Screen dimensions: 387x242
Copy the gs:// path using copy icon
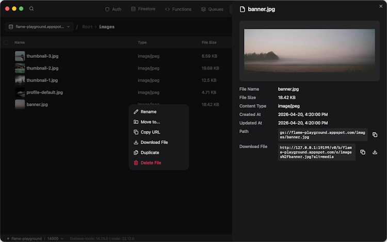(x=375, y=135)
